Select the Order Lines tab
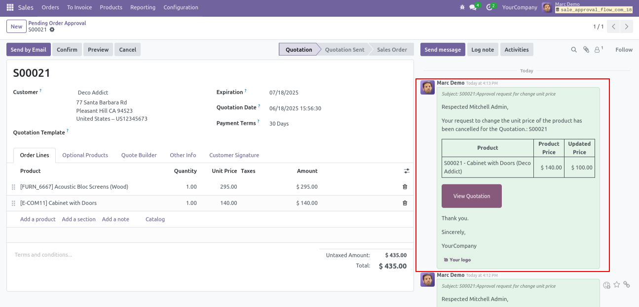The width and height of the screenshot is (639, 307). pos(35,155)
